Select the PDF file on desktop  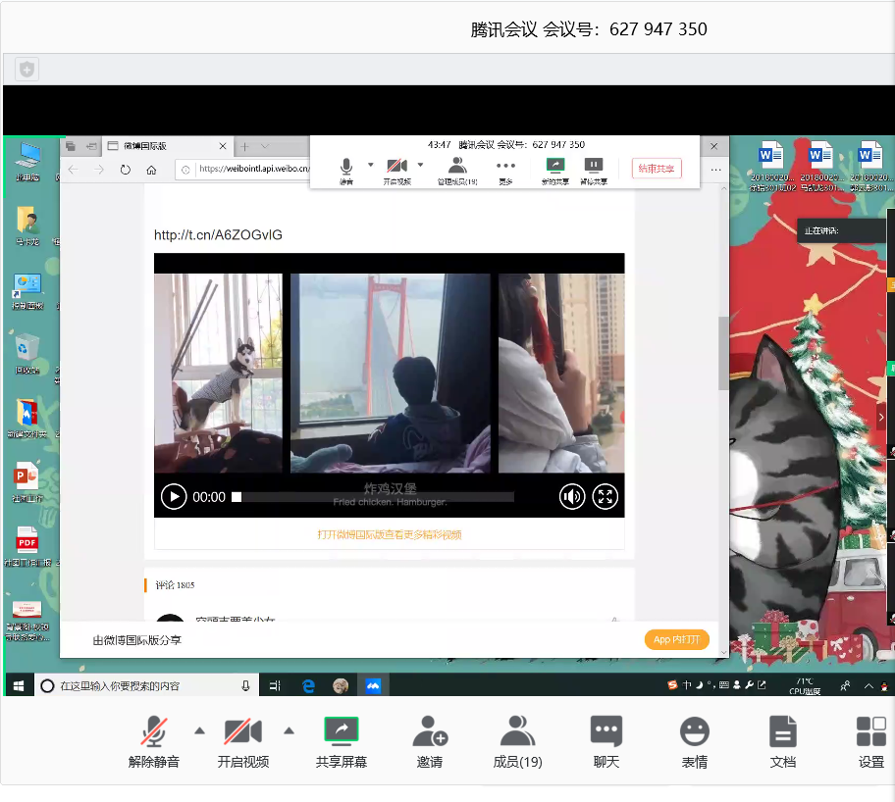tap(26, 546)
